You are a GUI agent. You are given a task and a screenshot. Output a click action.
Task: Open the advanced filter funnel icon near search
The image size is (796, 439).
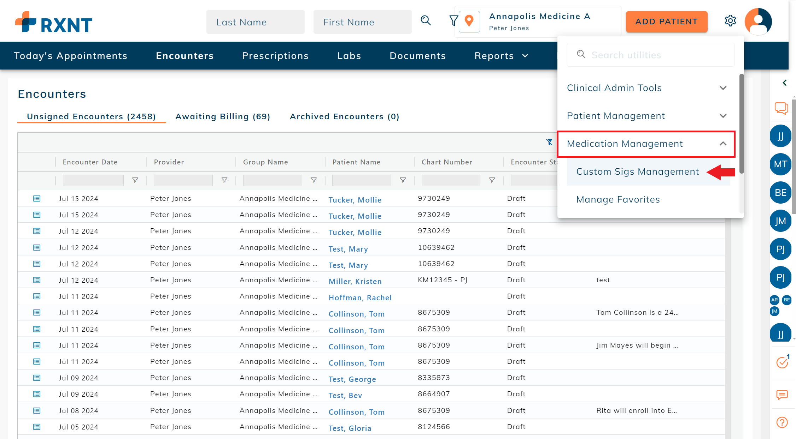click(453, 20)
